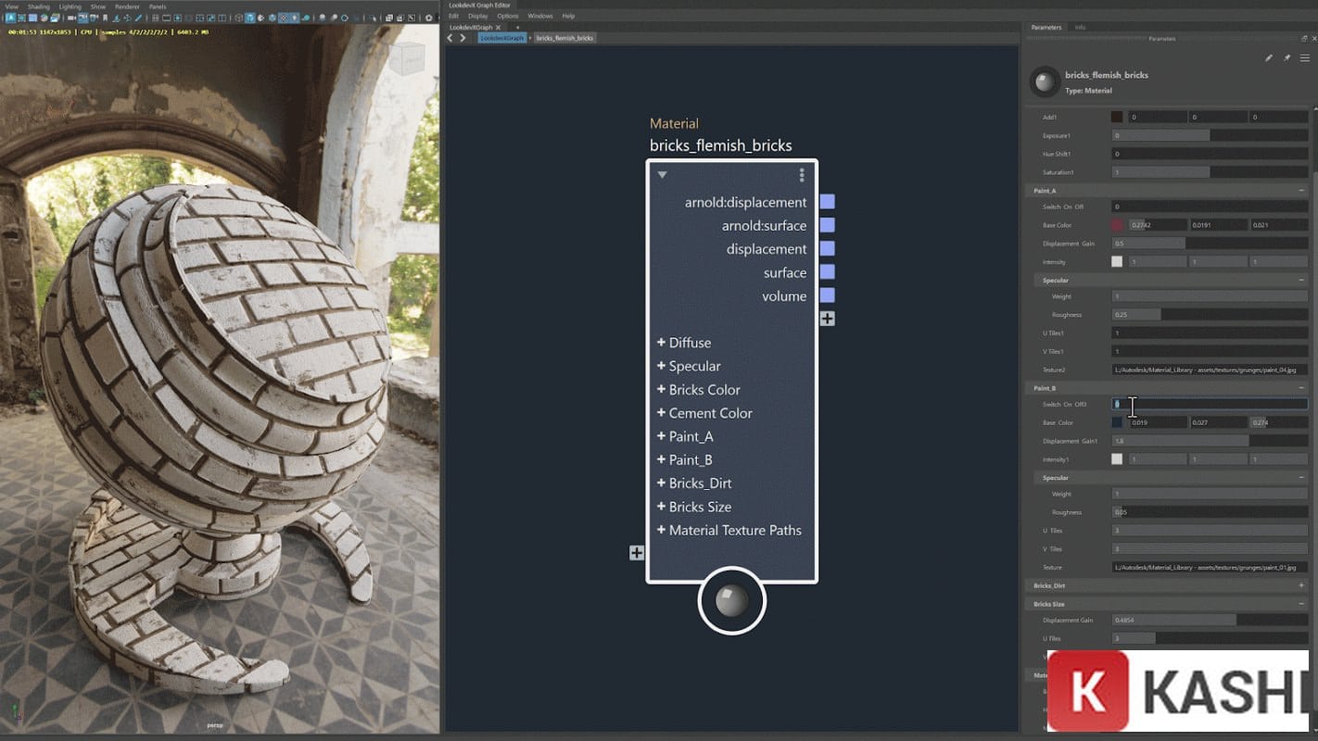Click the volume output port square
The width and height of the screenshot is (1318, 741).
point(827,295)
